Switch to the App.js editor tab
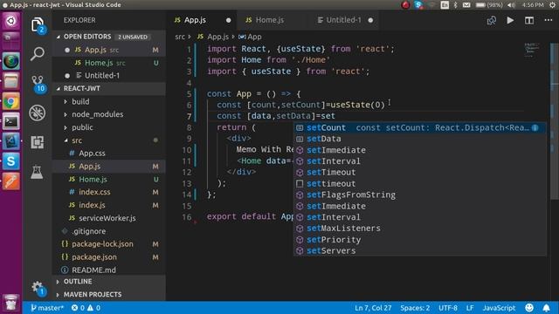Viewport: 559px width, 314px height. coord(195,20)
